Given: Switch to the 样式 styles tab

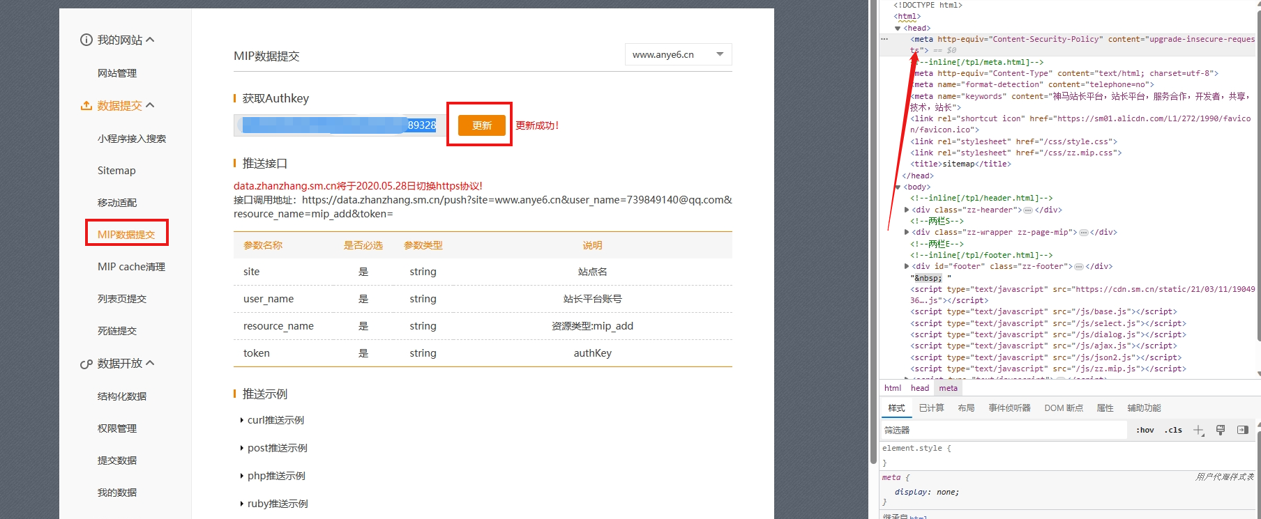Looking at the screenshot, I should [896, 408].
